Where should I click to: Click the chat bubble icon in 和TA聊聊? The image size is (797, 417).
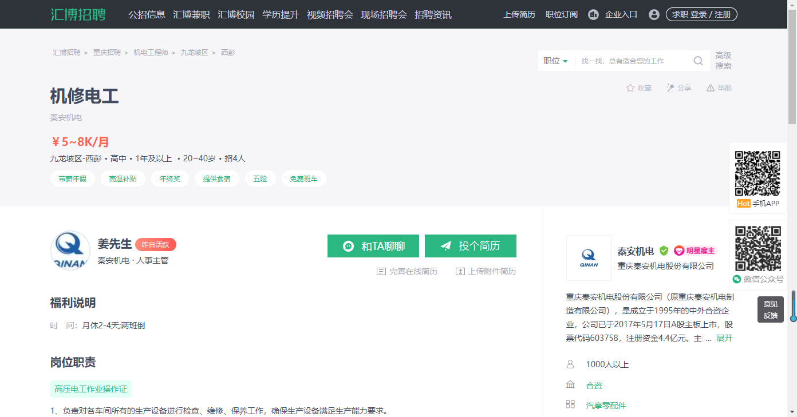coord(348,246)
